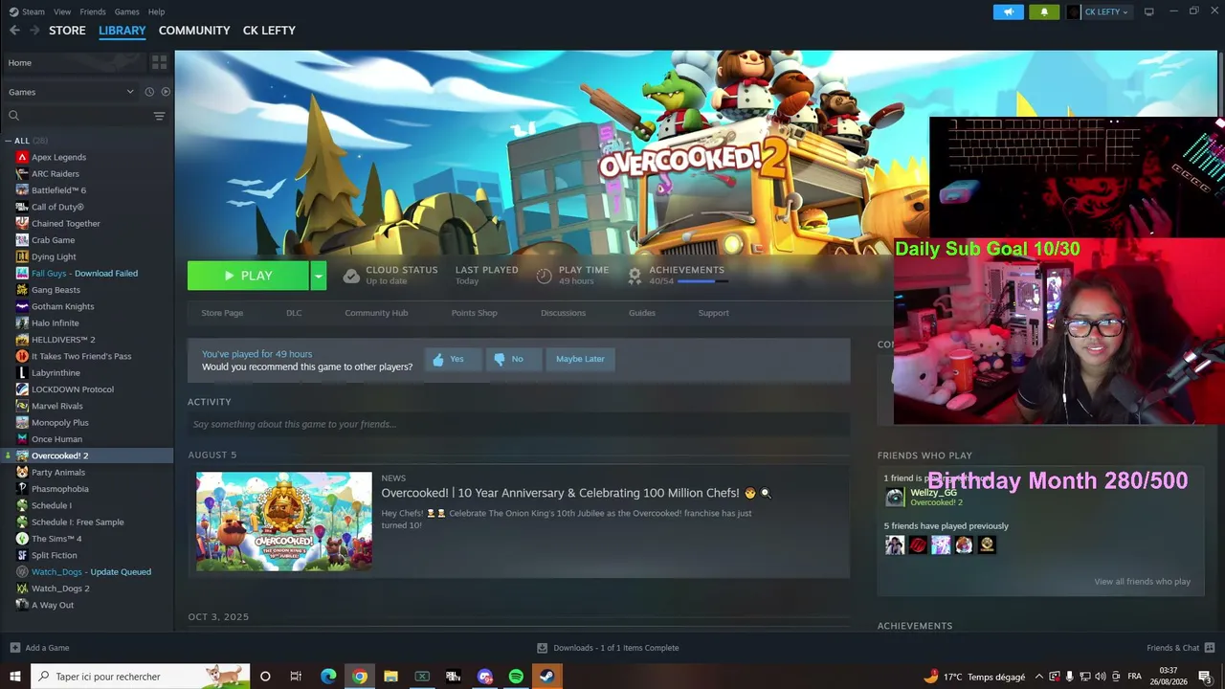The width and height of the screenshot is (1225, 689).
Task: Open the Community Hub tab
Action: coord(376,313)
